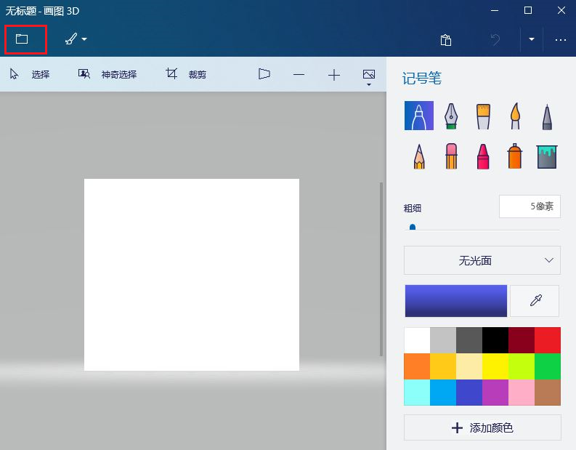Open the 无光面 material dropdown
This screenshot has height=450, width=576.
tap(482, 260)
